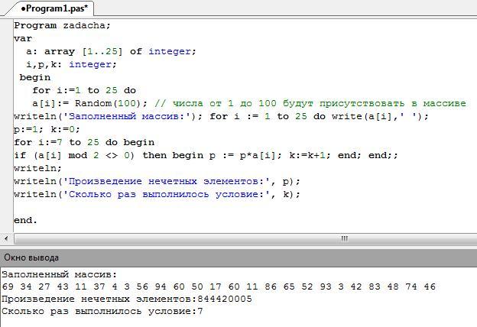Click the 'if (a[i] mod 2 <> 0)' condition
Viewport: 477px width, 327px height.
(74, 155)
